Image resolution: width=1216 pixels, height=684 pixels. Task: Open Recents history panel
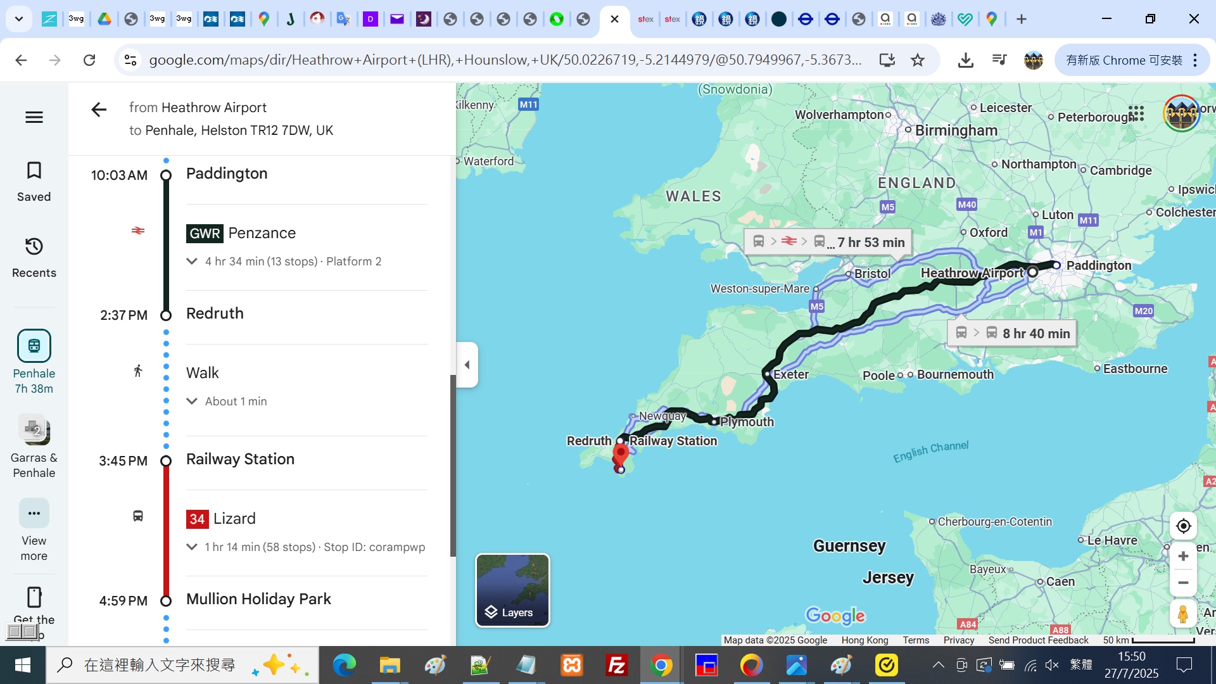(34, 257)
